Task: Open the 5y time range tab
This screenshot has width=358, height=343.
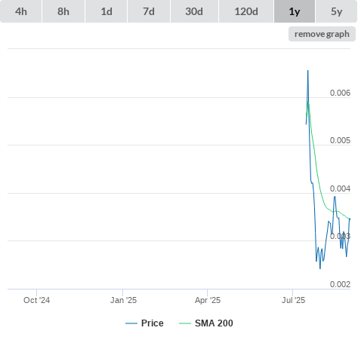Action: click(x=336, y=11)
